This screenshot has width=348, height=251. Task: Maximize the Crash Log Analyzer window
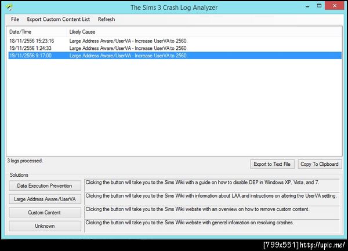tap(319, 6)
